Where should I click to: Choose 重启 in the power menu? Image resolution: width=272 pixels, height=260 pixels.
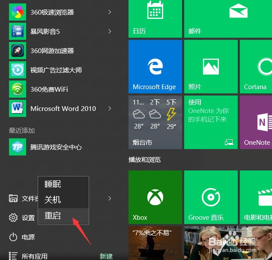point(63,216)
